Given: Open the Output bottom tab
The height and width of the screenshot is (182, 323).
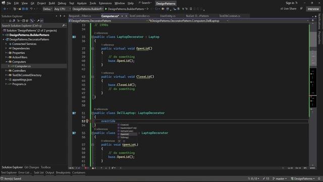Looking at the screenshot, I should pyautogui.click(x=49, y=172).
